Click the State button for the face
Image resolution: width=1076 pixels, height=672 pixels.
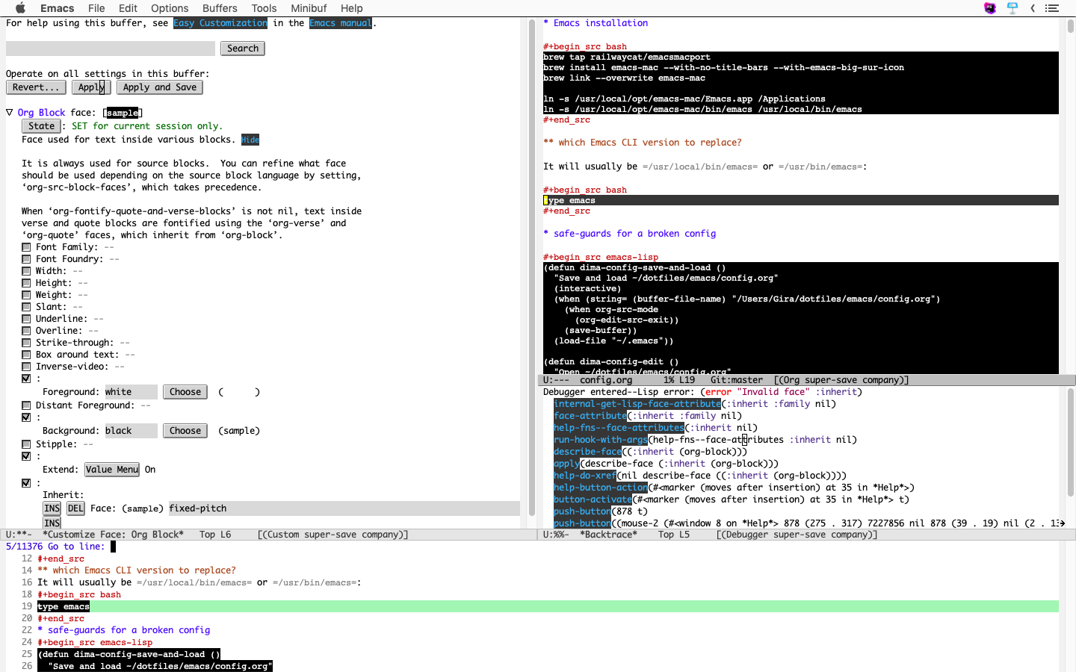(41, 125)
